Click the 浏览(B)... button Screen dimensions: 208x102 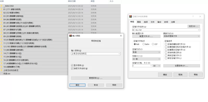(x=194, y=26)
